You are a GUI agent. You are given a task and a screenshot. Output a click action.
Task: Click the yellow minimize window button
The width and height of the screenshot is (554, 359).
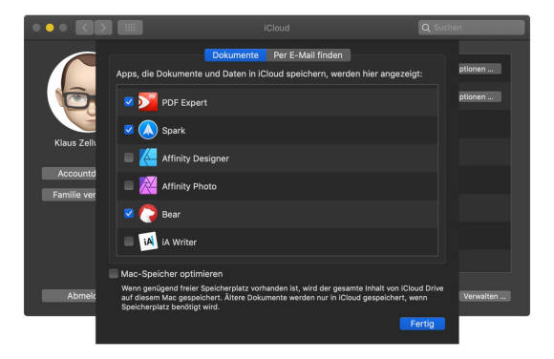(x=50, y=28)
